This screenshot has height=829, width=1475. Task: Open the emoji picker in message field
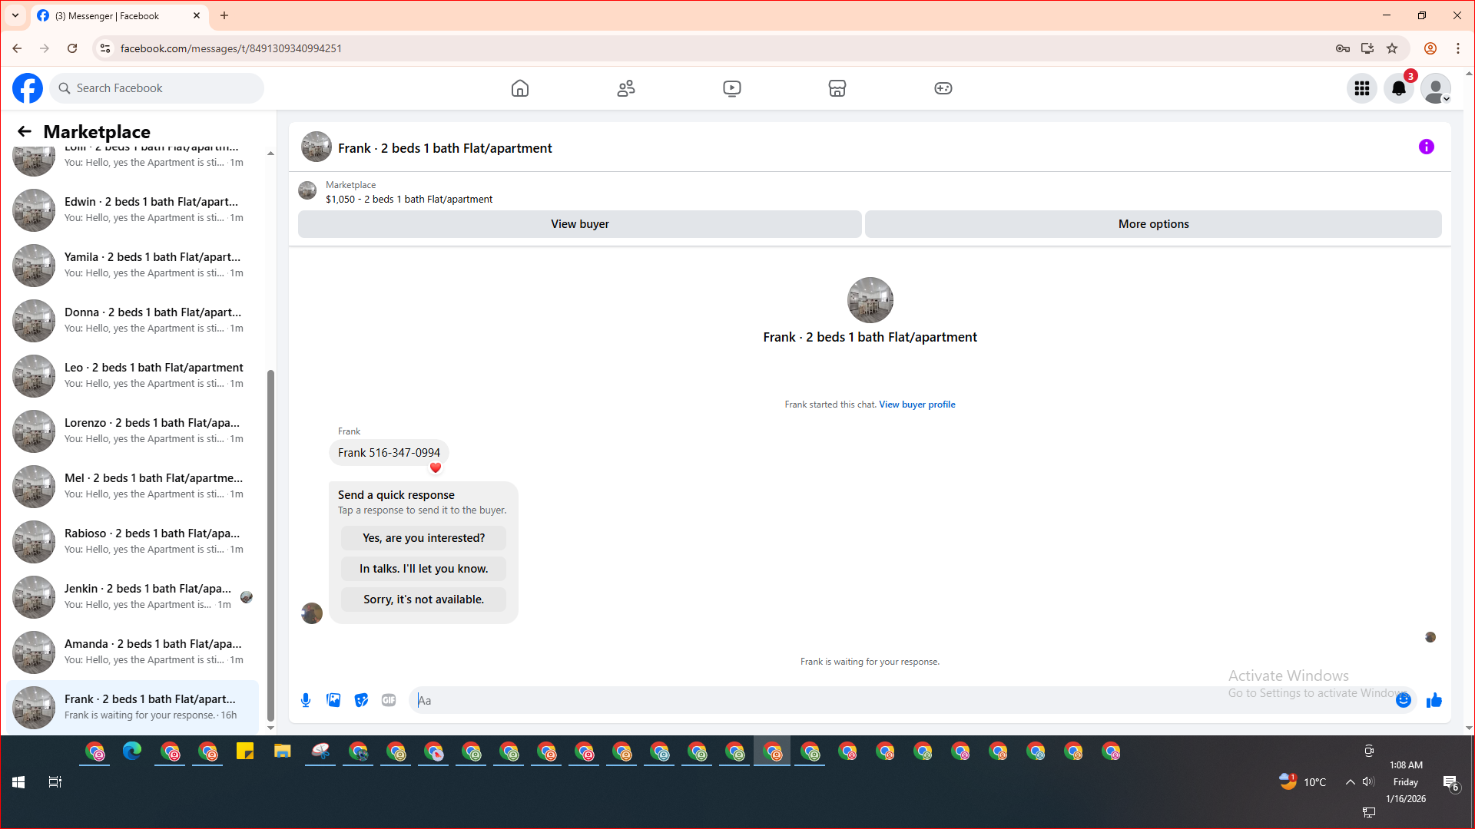coord(1403,700)
